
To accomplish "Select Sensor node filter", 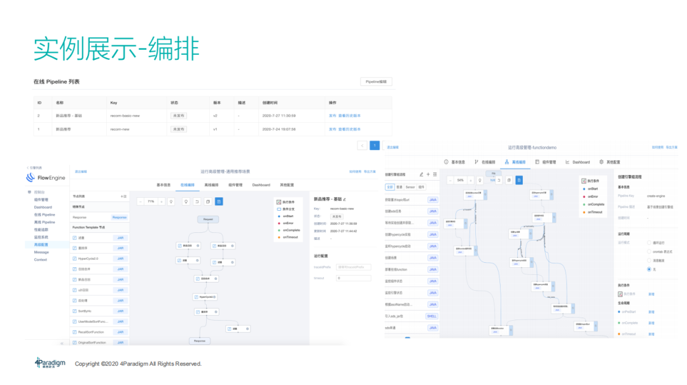I will pyautogui.click(x=410, y=187).
